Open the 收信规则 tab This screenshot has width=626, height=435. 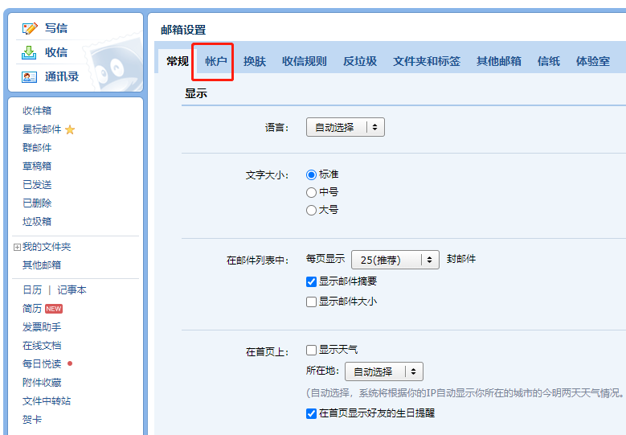tap(305, 61)
